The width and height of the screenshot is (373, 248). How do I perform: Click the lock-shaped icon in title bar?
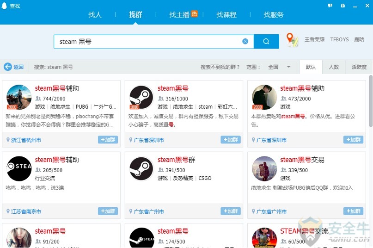[x=342, y=6]
